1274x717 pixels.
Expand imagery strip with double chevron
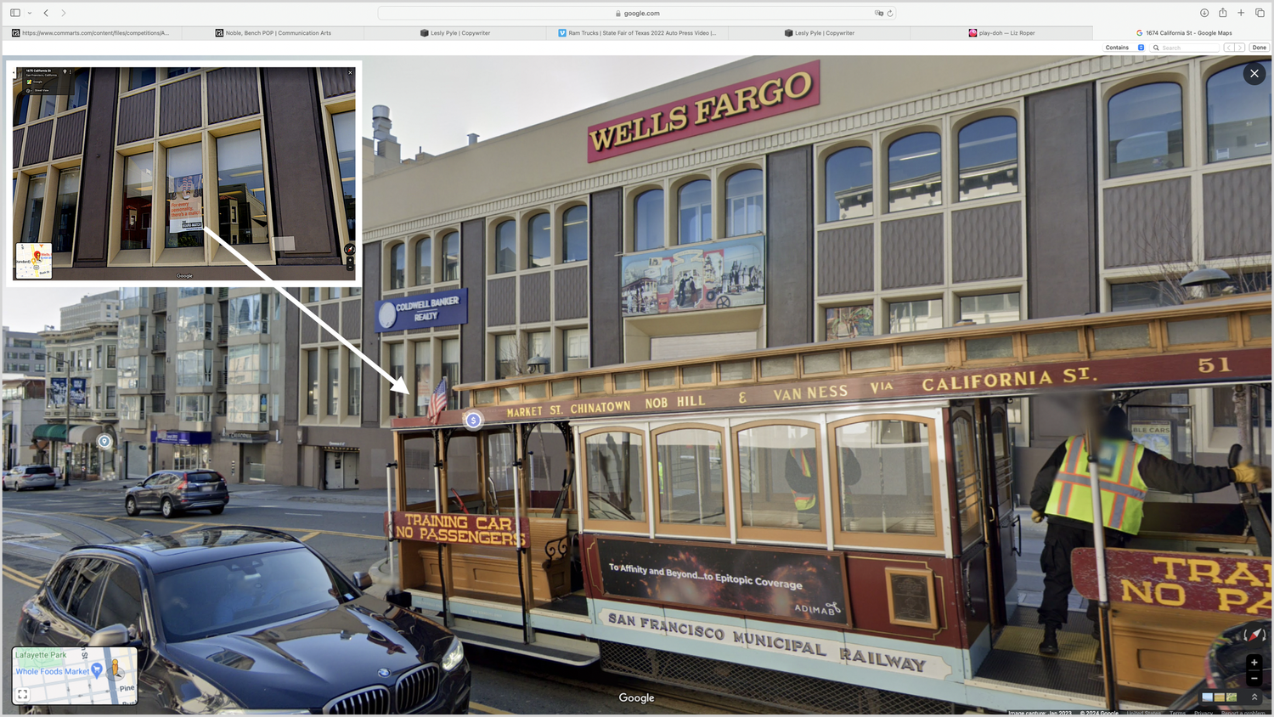pos(1254,697)
